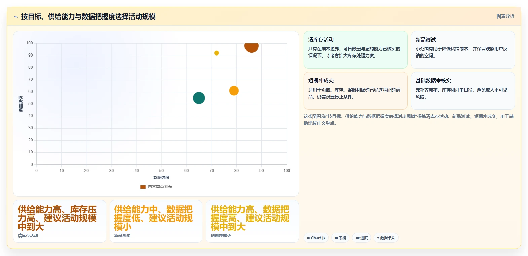Viewport: 528px width, 256px height.
Task: Select the small yellow bubble near 90
Action: [x=217, y=53]
